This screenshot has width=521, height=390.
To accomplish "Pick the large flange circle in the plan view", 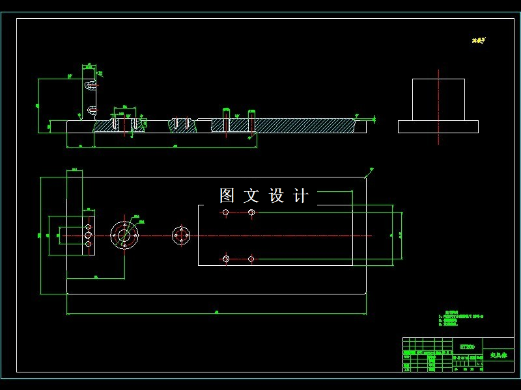I will click(x=124, y=235).
